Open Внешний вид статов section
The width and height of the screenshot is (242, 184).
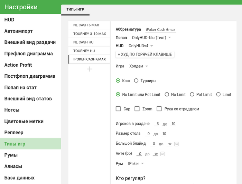(30, 99)
